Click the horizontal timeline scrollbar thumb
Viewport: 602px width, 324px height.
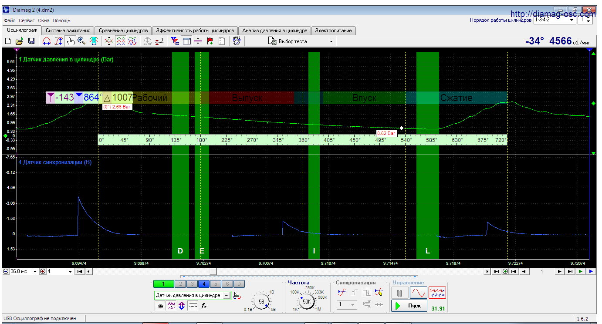213,271
